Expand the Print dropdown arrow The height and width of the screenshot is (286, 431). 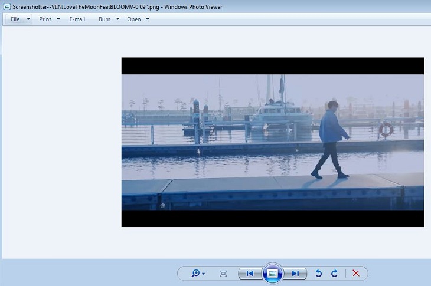58,19
